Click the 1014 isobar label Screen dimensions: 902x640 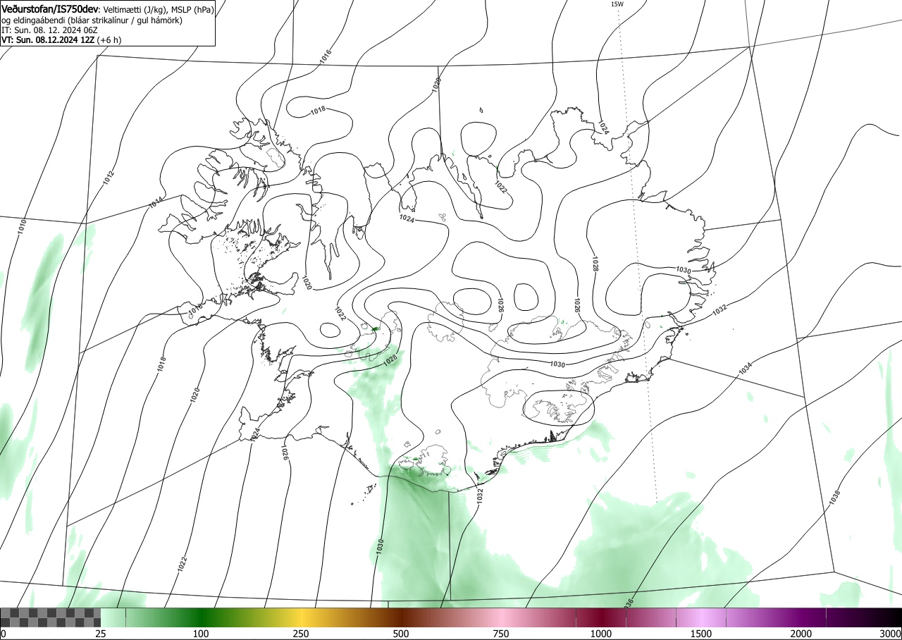pyautogui.click(x=156, y=202)
